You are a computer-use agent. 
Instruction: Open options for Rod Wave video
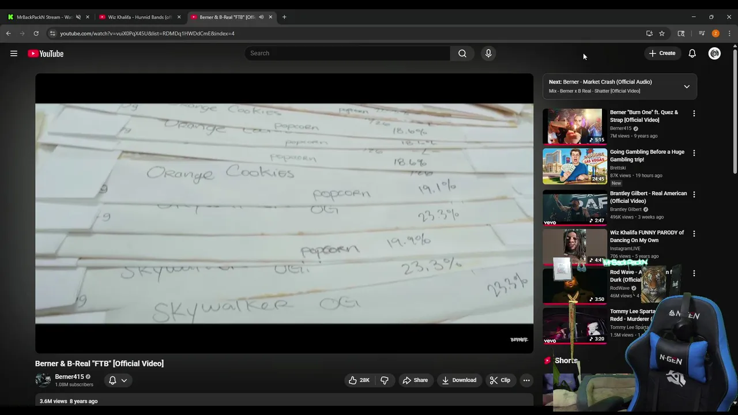pyautogui.click(x=694, y=273)
